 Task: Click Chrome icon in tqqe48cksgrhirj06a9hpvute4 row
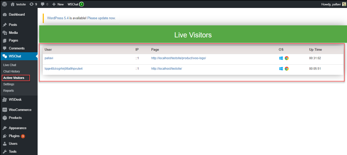(287, 69)
